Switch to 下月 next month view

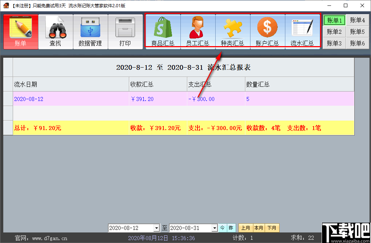[x=272, y=228]
